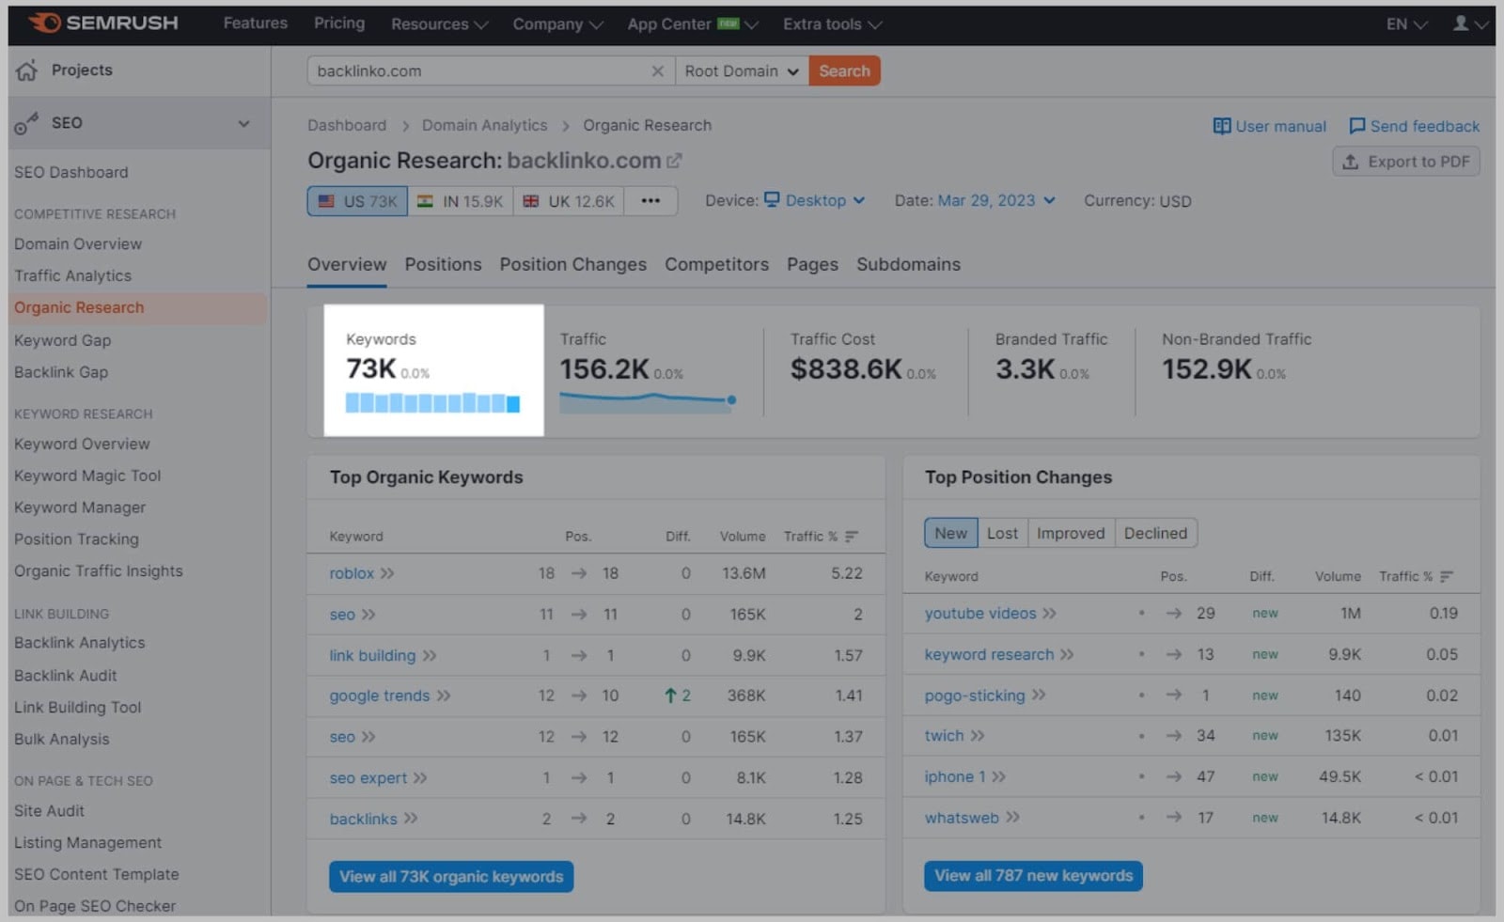
Task: Show New position changes
Action: 950,533
